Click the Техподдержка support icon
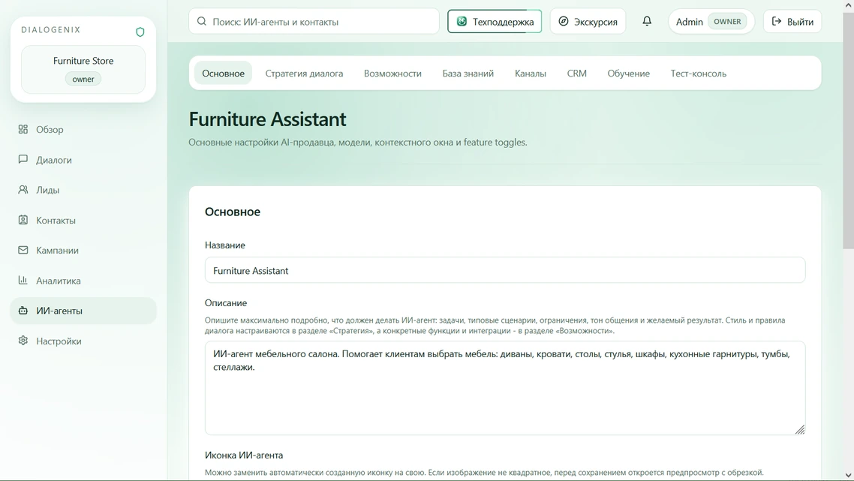Image resolution: width=854 pixels, height=481 pixels. point(462,21)
